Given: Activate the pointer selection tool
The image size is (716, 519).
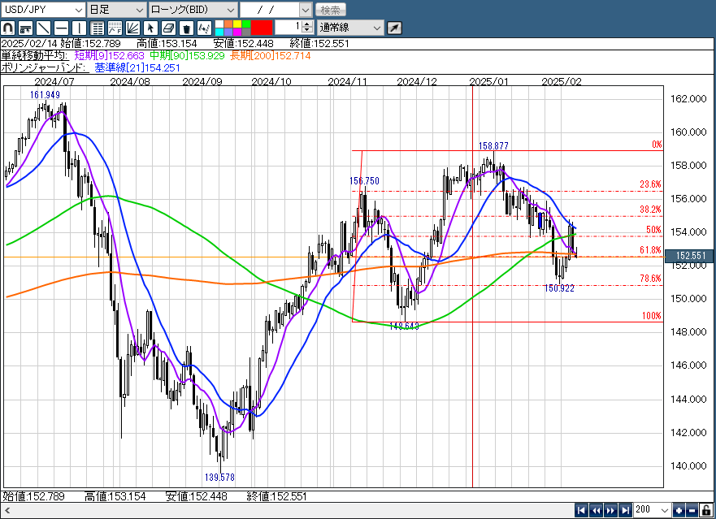Looking at the screenshot, I should click(150, 28).
